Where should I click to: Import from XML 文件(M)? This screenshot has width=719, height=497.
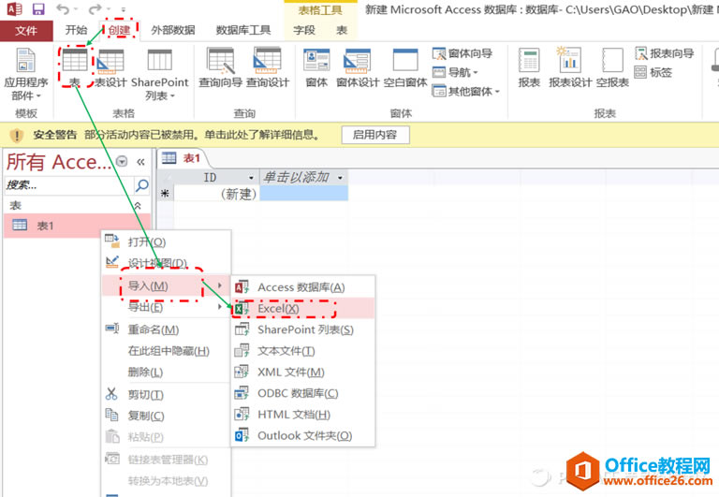point(303,372)
